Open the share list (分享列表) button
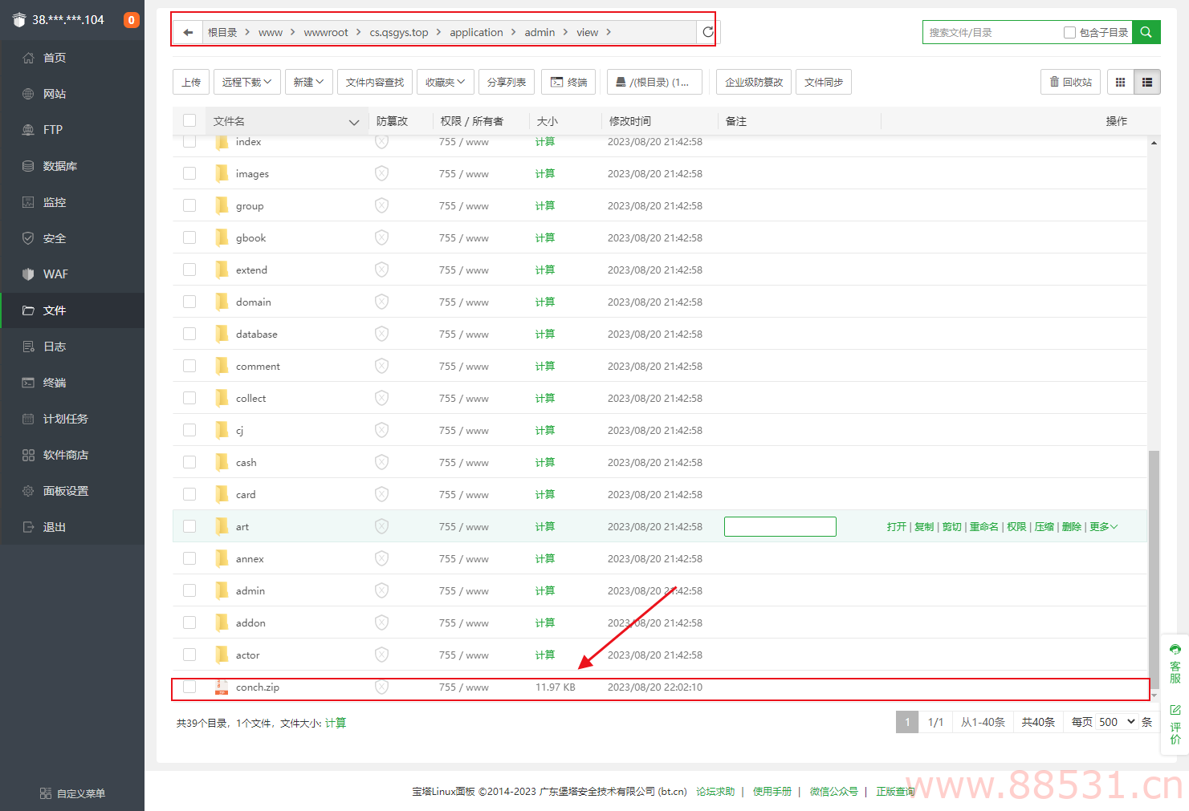 [x=507, y=82]
